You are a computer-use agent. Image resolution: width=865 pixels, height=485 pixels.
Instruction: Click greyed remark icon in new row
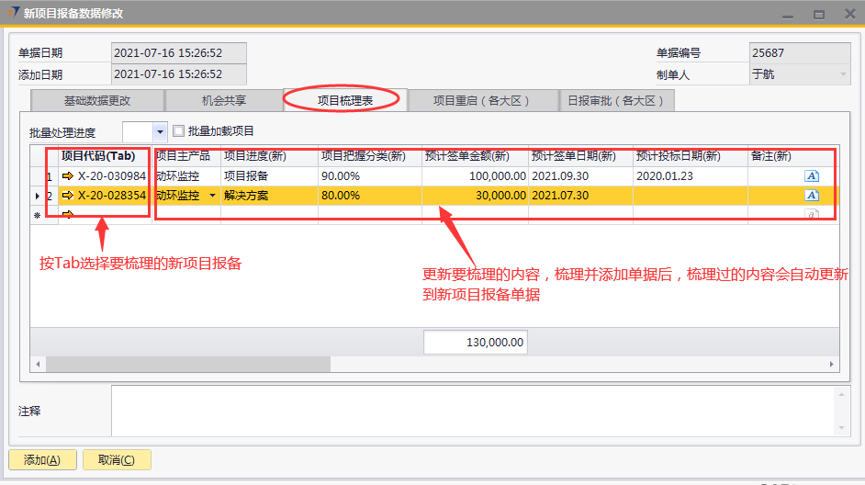pyautogui.click(x=811, y=215)
